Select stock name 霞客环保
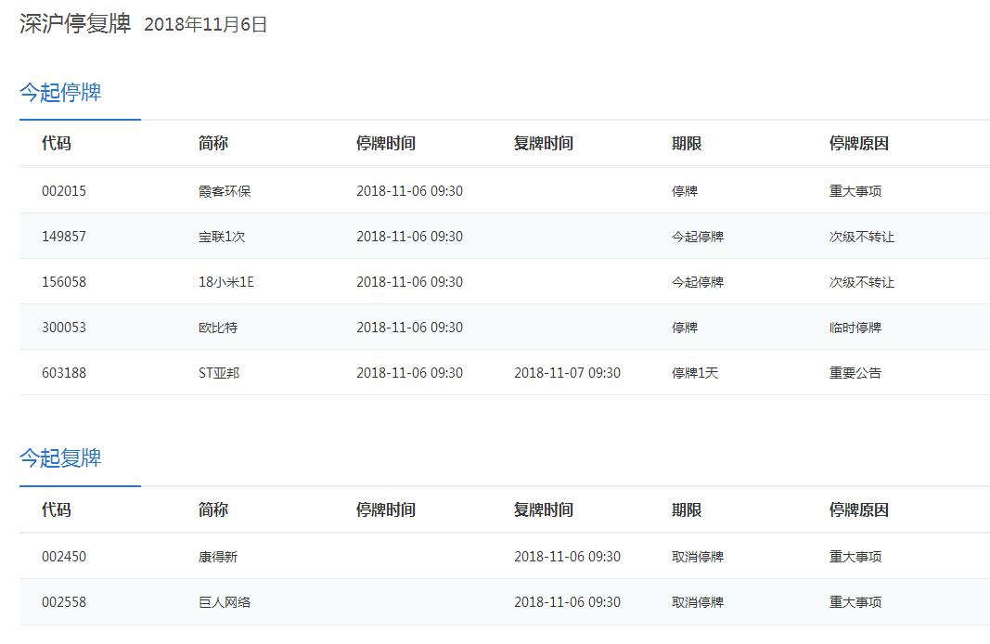Screen dimensions: 990x644 225,191
